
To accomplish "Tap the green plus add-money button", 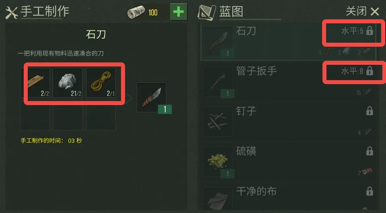I will [x=179, y=12].
